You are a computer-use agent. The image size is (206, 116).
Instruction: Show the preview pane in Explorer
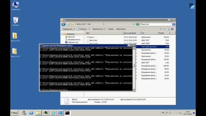click(x=168, y=29)
